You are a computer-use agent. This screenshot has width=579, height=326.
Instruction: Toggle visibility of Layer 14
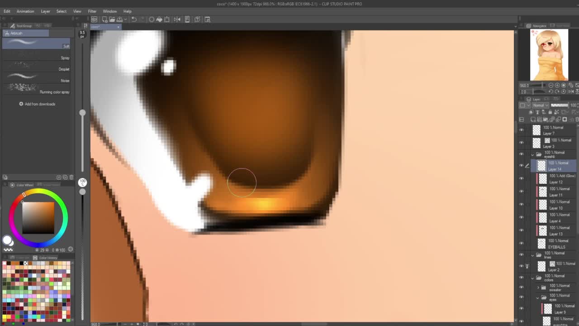click(x=522, y=166)
